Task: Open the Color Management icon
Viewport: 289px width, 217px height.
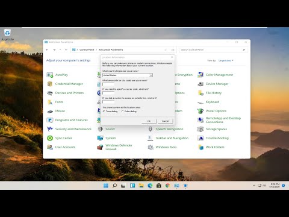Action: [200, 75]
